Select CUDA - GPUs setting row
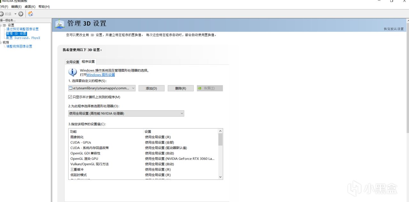 143,143
